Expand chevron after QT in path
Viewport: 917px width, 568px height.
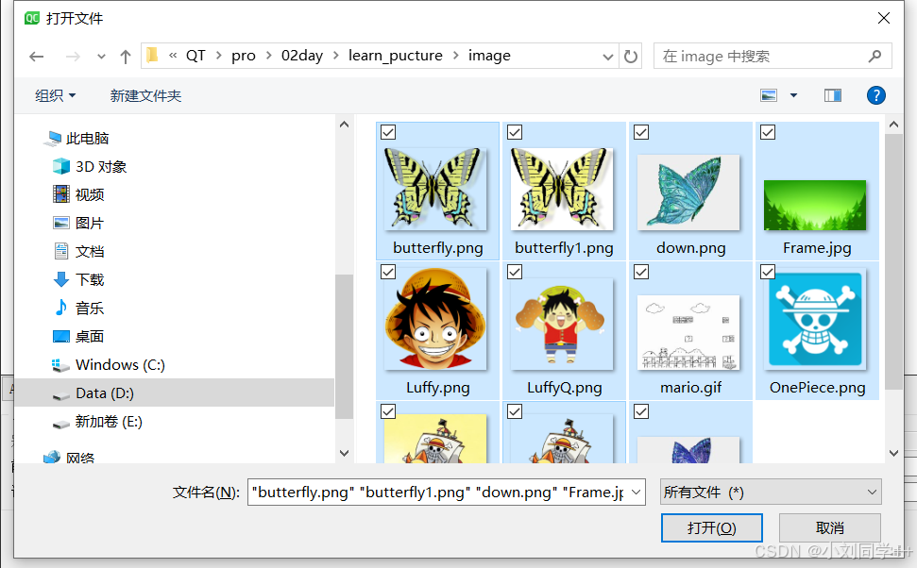point(219,56)
